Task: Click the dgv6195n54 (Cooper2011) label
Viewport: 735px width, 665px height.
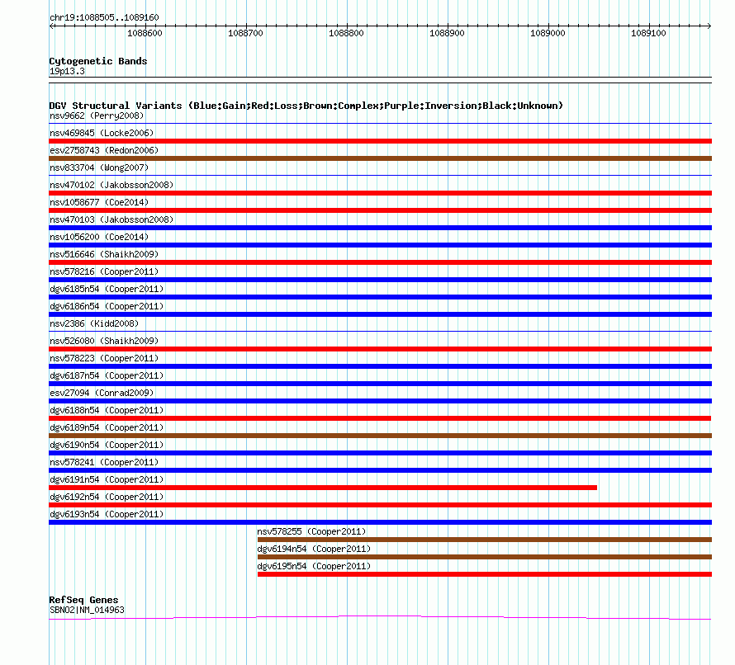Action: pyautogui.click(x=314, y=566)
